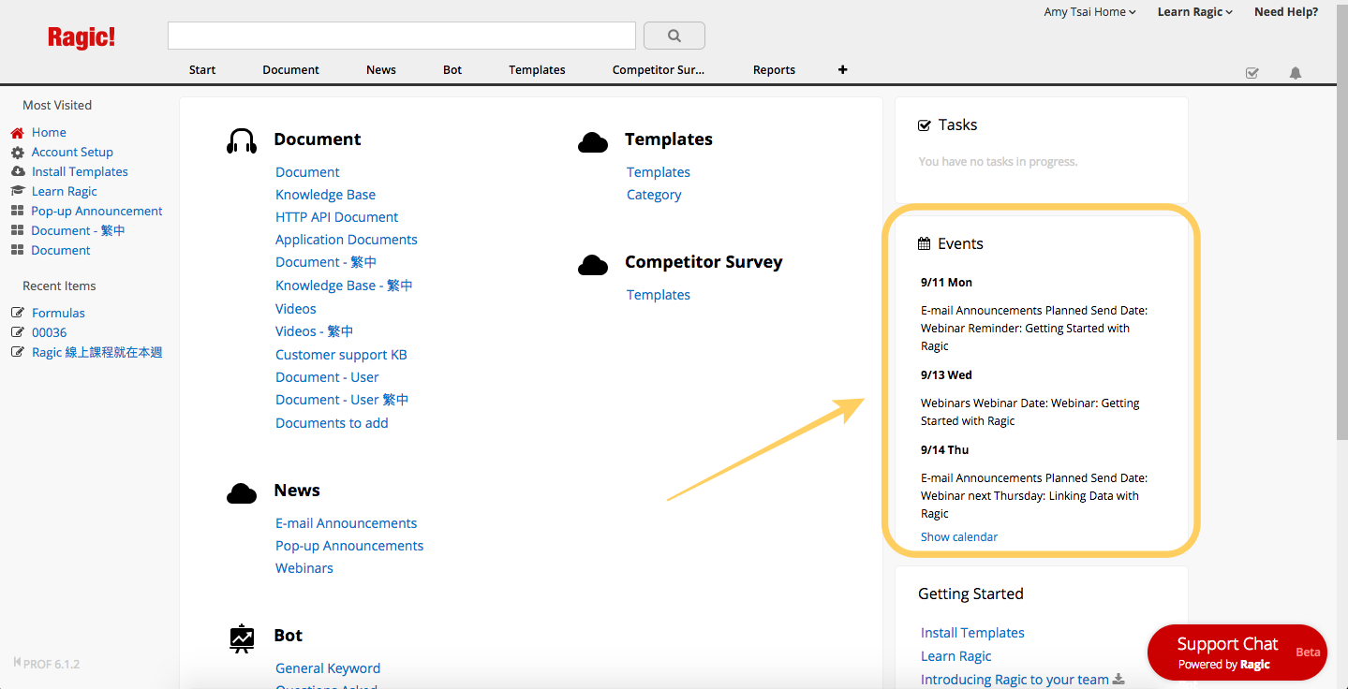Open Documents to add link
This screenshot has height=689, width=1348.
(332, 423)
